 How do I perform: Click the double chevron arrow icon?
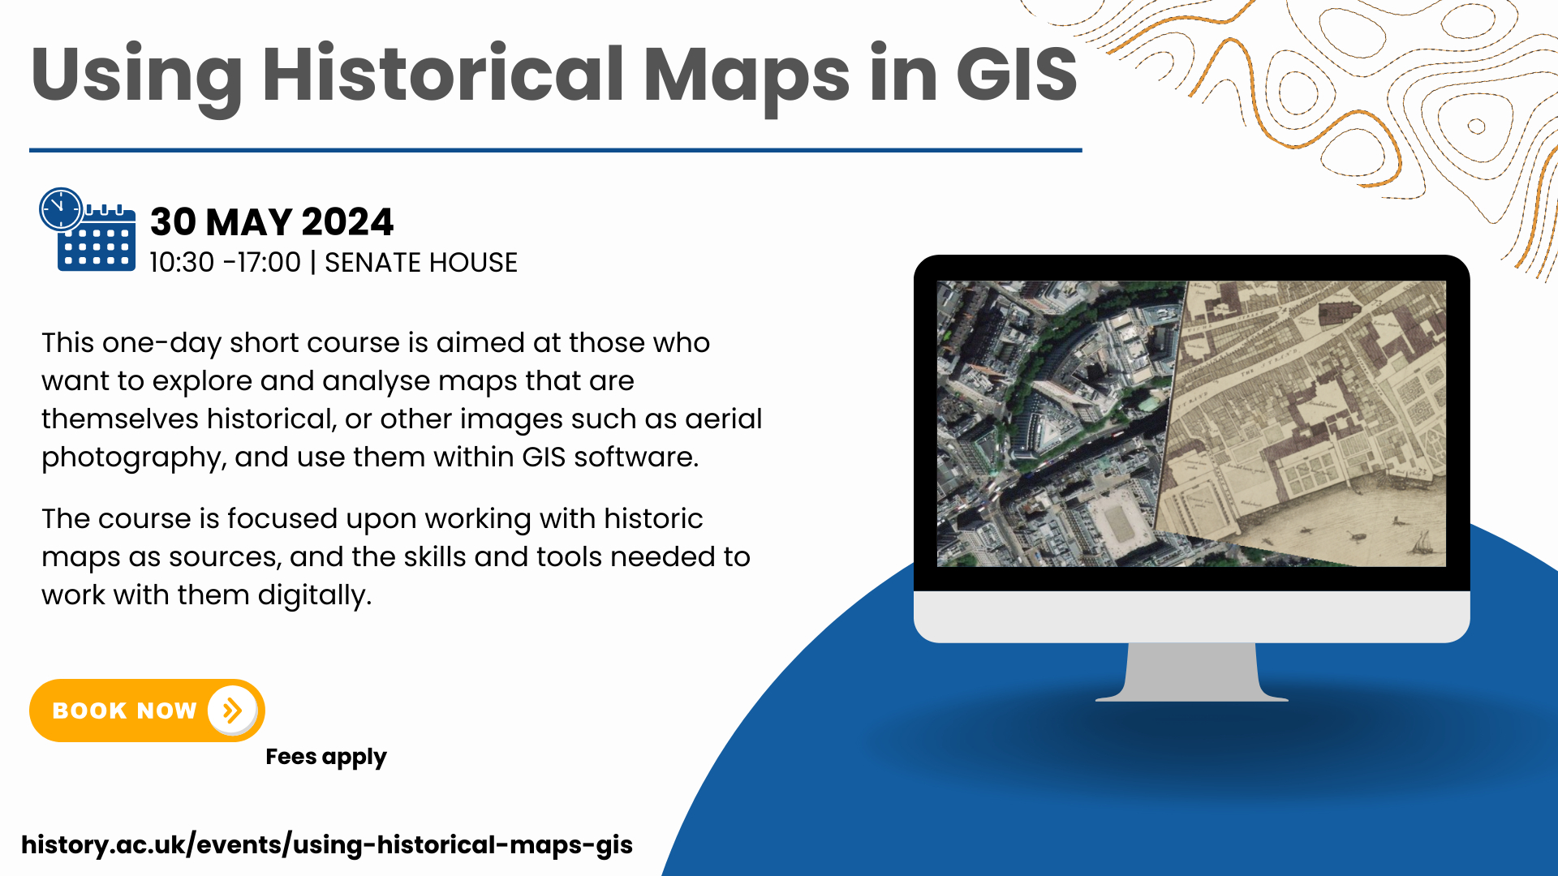click(x=232, y=711)
